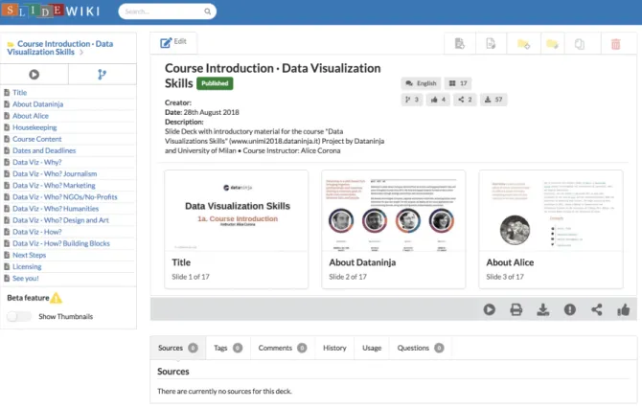Open Data Viz - Who? NGOs/No-Profits slide

(x=65, y=197)
